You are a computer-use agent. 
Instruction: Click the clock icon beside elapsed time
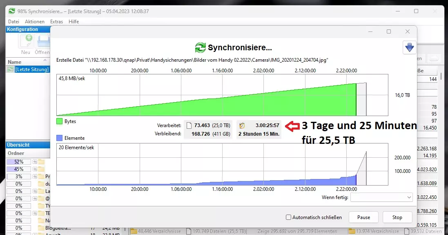click(242, 125)
